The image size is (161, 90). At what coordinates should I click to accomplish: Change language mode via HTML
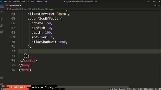click(140, 89)
